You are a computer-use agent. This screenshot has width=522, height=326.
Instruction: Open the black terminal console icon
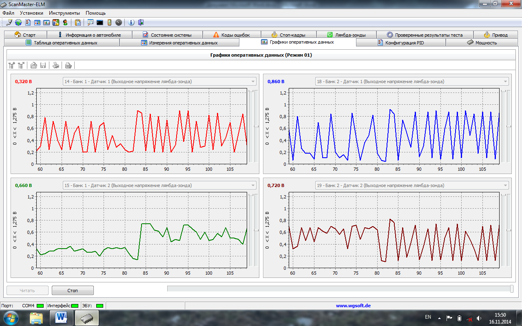click(x=100, y=22)
